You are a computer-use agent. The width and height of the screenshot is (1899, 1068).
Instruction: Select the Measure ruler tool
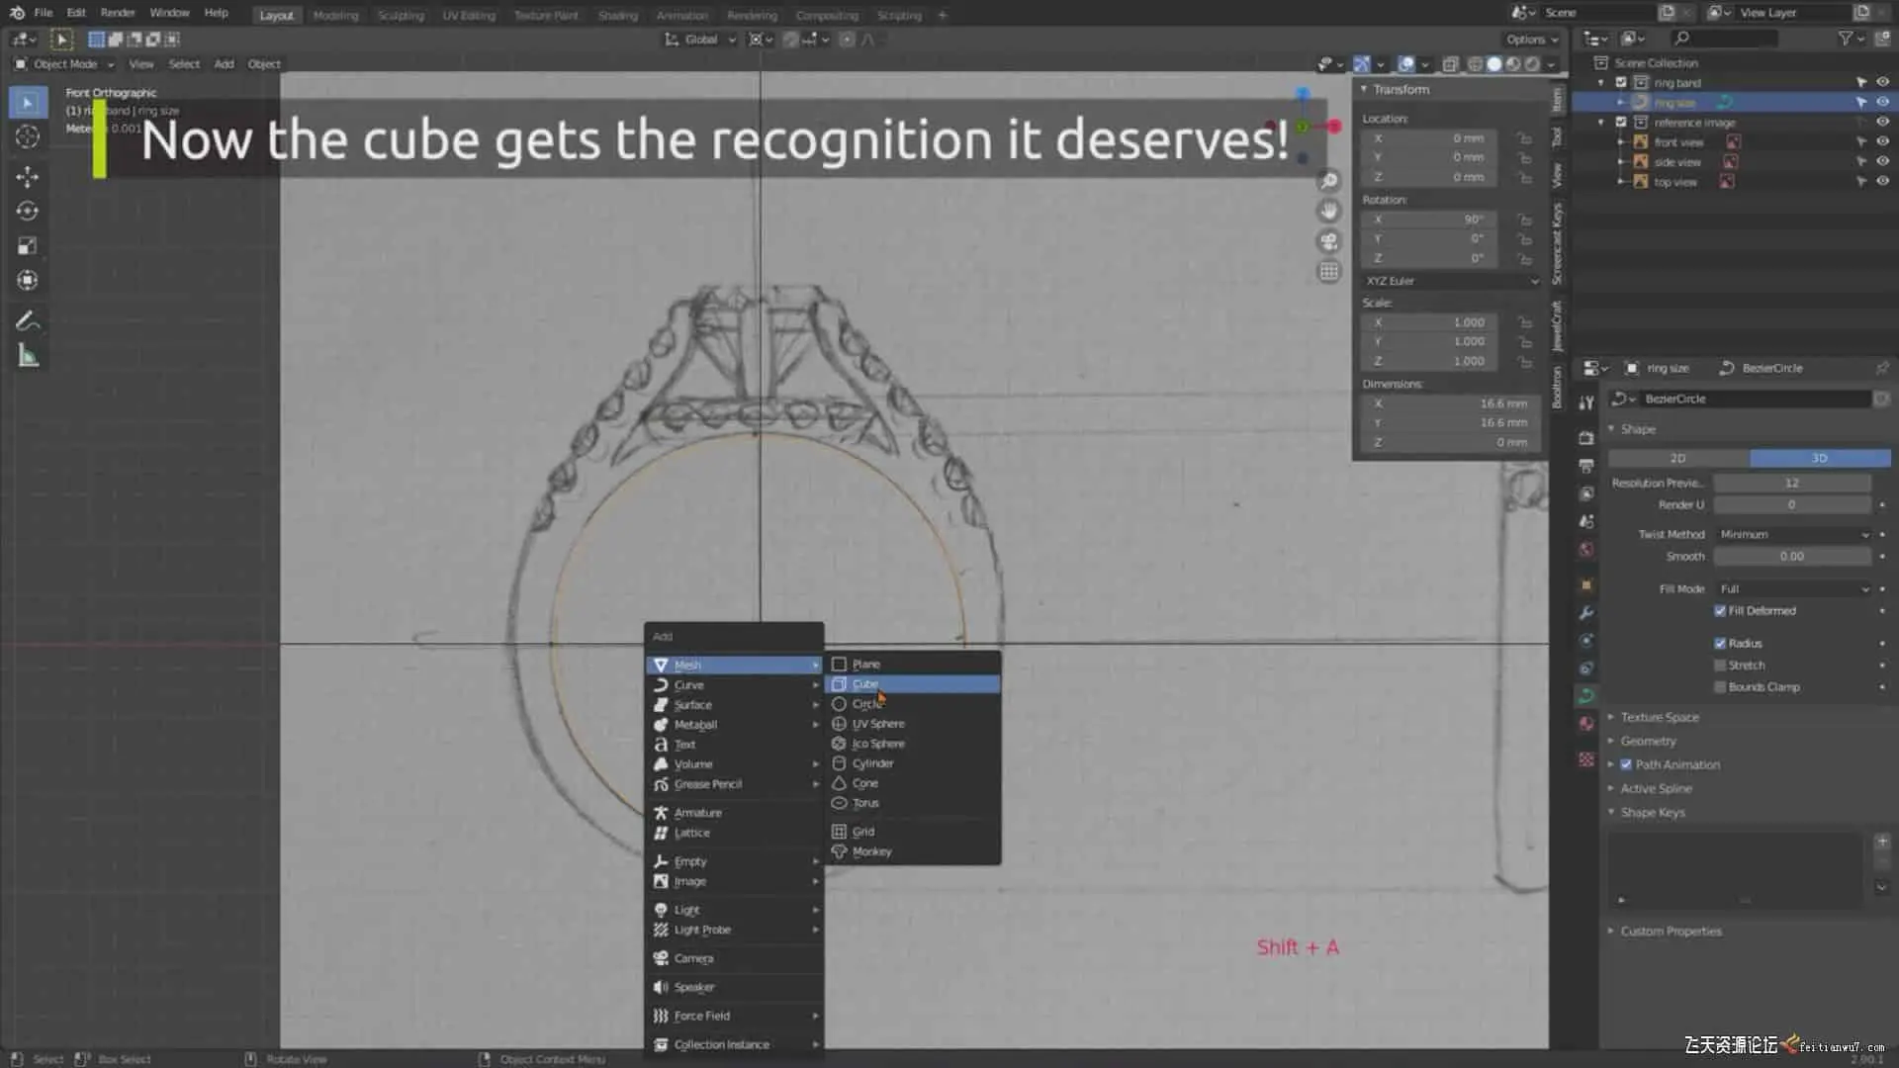(28, 357)
